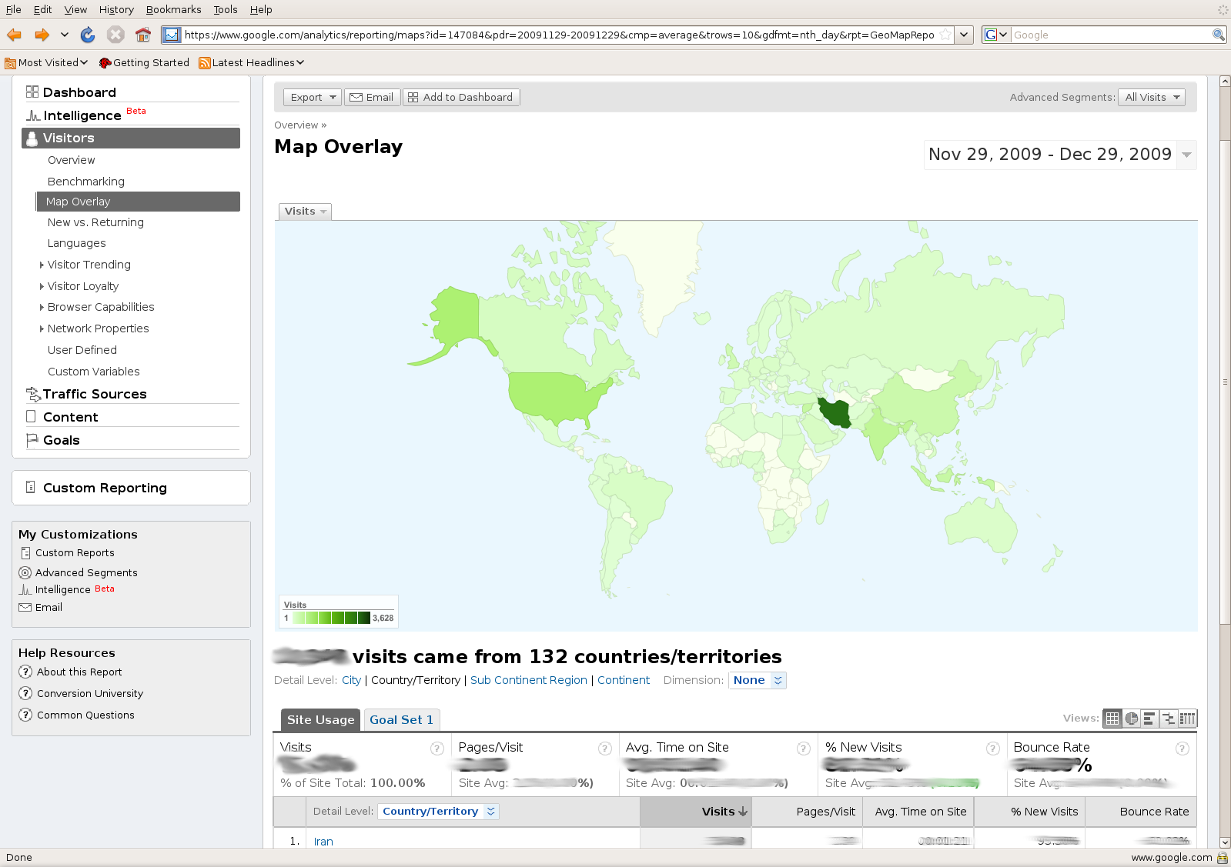Open the Latest Headlines feed bookmark
1231x867 pixels.
tap(252, 62)
